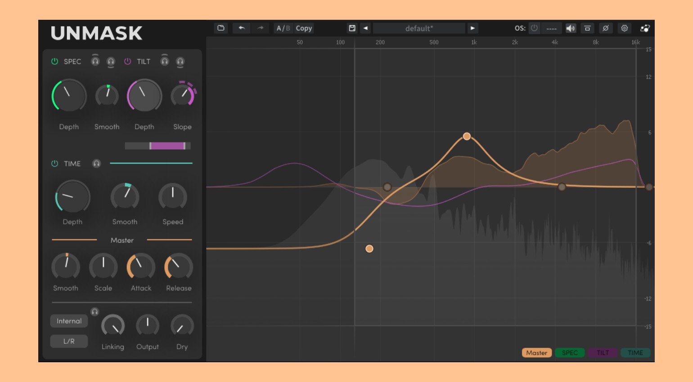693x382 pixels.
Task: Click the Output knob
Action: pos(148,326)
